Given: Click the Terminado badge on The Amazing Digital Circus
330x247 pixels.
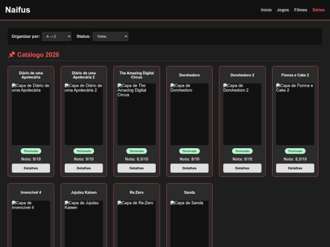Looking at the screenshot, I should pos(137,151).
